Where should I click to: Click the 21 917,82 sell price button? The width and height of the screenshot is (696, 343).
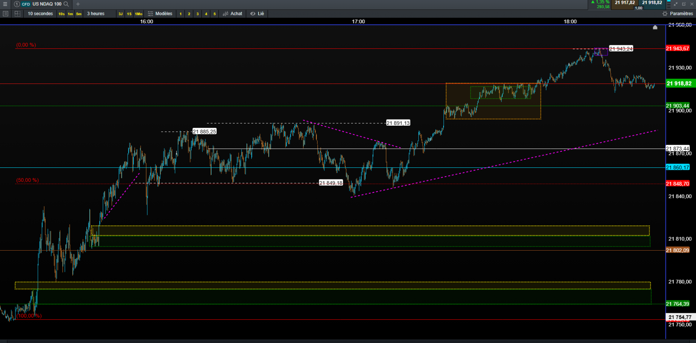coord(625,3)
